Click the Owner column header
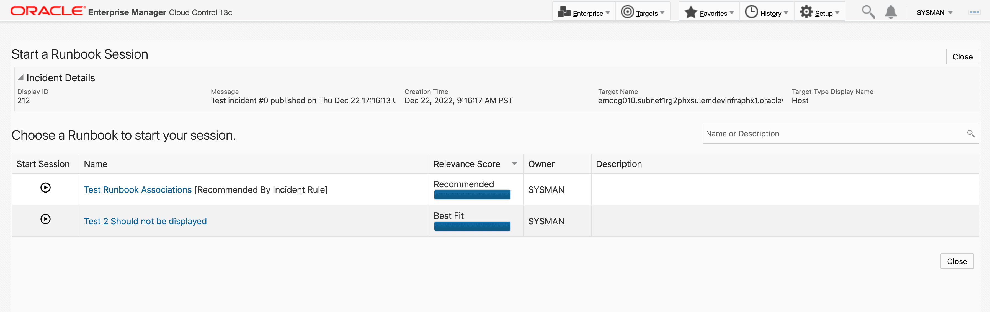The height and width of the screenshot is (312, 990). tap(557, 164)
